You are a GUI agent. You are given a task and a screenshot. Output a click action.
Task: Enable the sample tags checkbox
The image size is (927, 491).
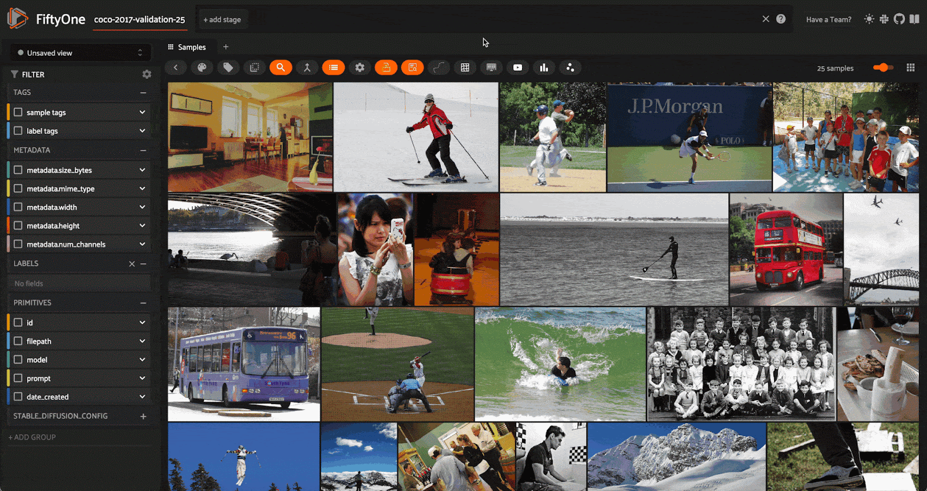(x=19, y=112)
